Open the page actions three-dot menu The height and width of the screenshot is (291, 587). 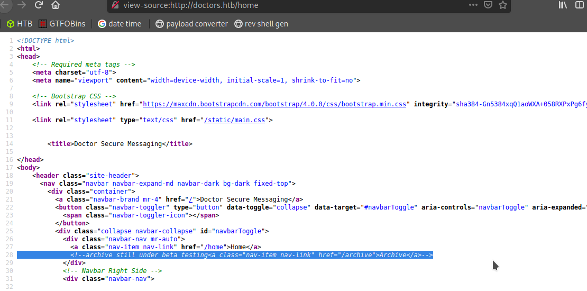pyautogui.click(x=473, y=5)
